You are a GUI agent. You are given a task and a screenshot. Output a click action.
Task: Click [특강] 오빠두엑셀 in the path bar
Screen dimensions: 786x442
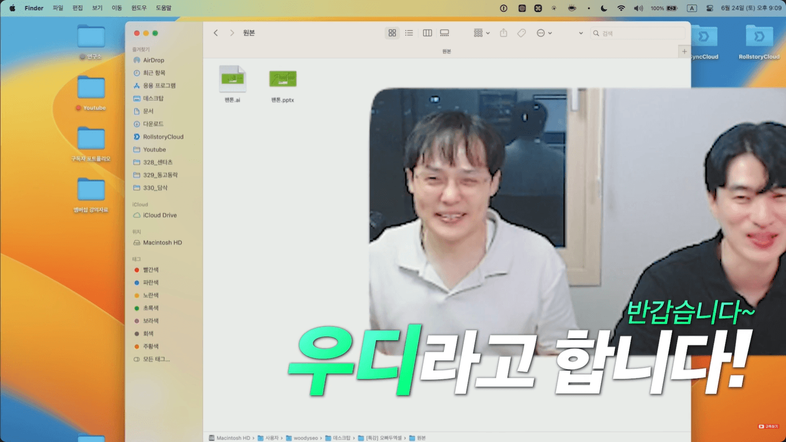(380, 438)
